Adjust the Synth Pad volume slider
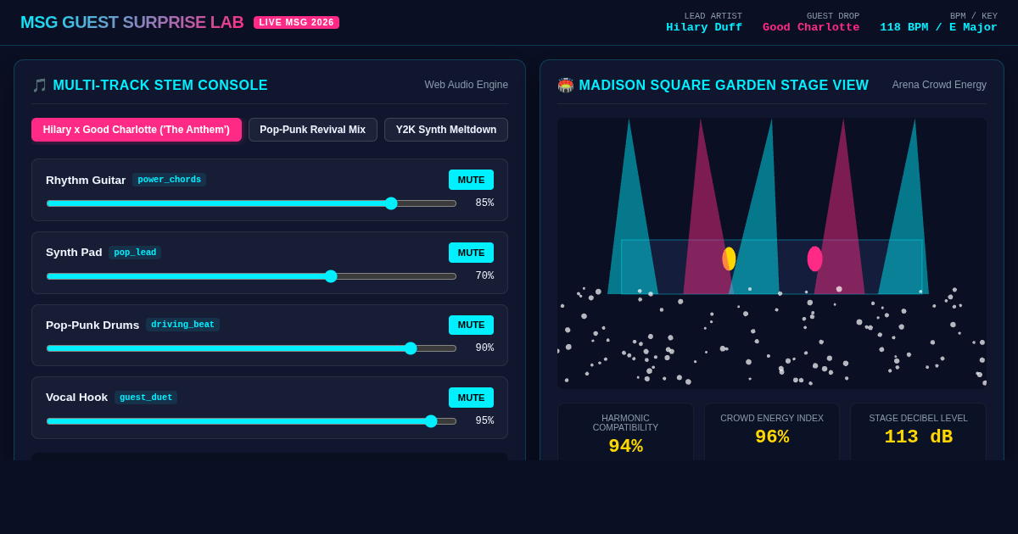The image size is (1018, 534). pyautogui.click(x=251, y=276)
